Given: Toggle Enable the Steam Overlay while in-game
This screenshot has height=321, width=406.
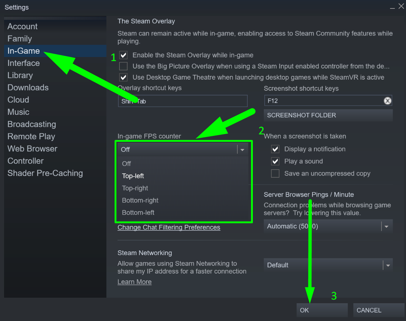Looking at the screenshot, I should [123, 55].
